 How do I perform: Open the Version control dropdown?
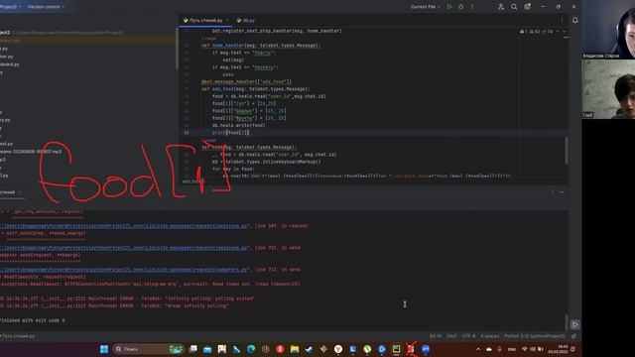pos(46,7)
